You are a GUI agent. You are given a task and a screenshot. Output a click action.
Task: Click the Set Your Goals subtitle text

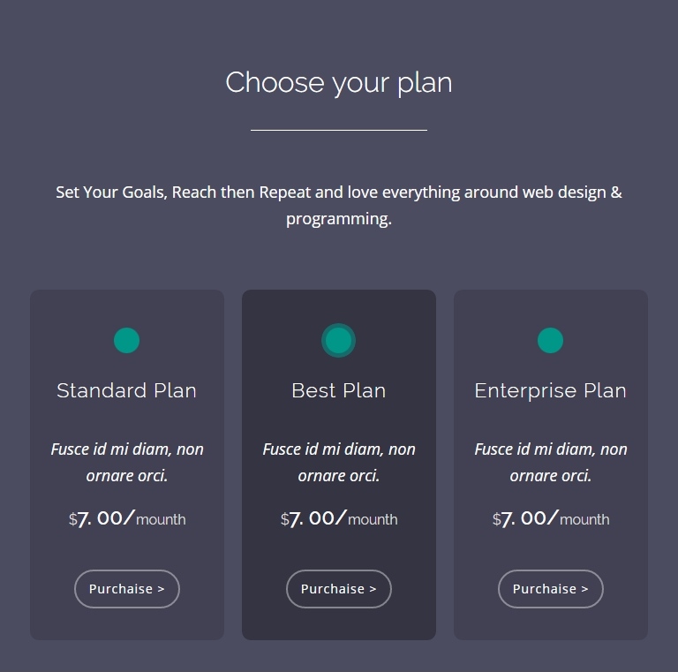coord(339,206)
